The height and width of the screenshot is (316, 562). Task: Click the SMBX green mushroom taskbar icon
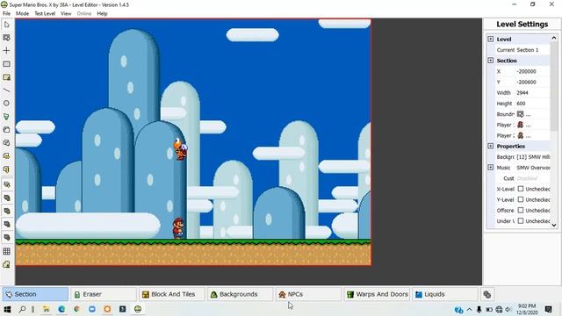click(138, 309)
